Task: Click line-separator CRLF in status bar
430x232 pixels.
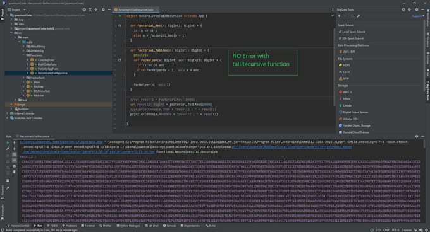Action: tap(386, 230)
